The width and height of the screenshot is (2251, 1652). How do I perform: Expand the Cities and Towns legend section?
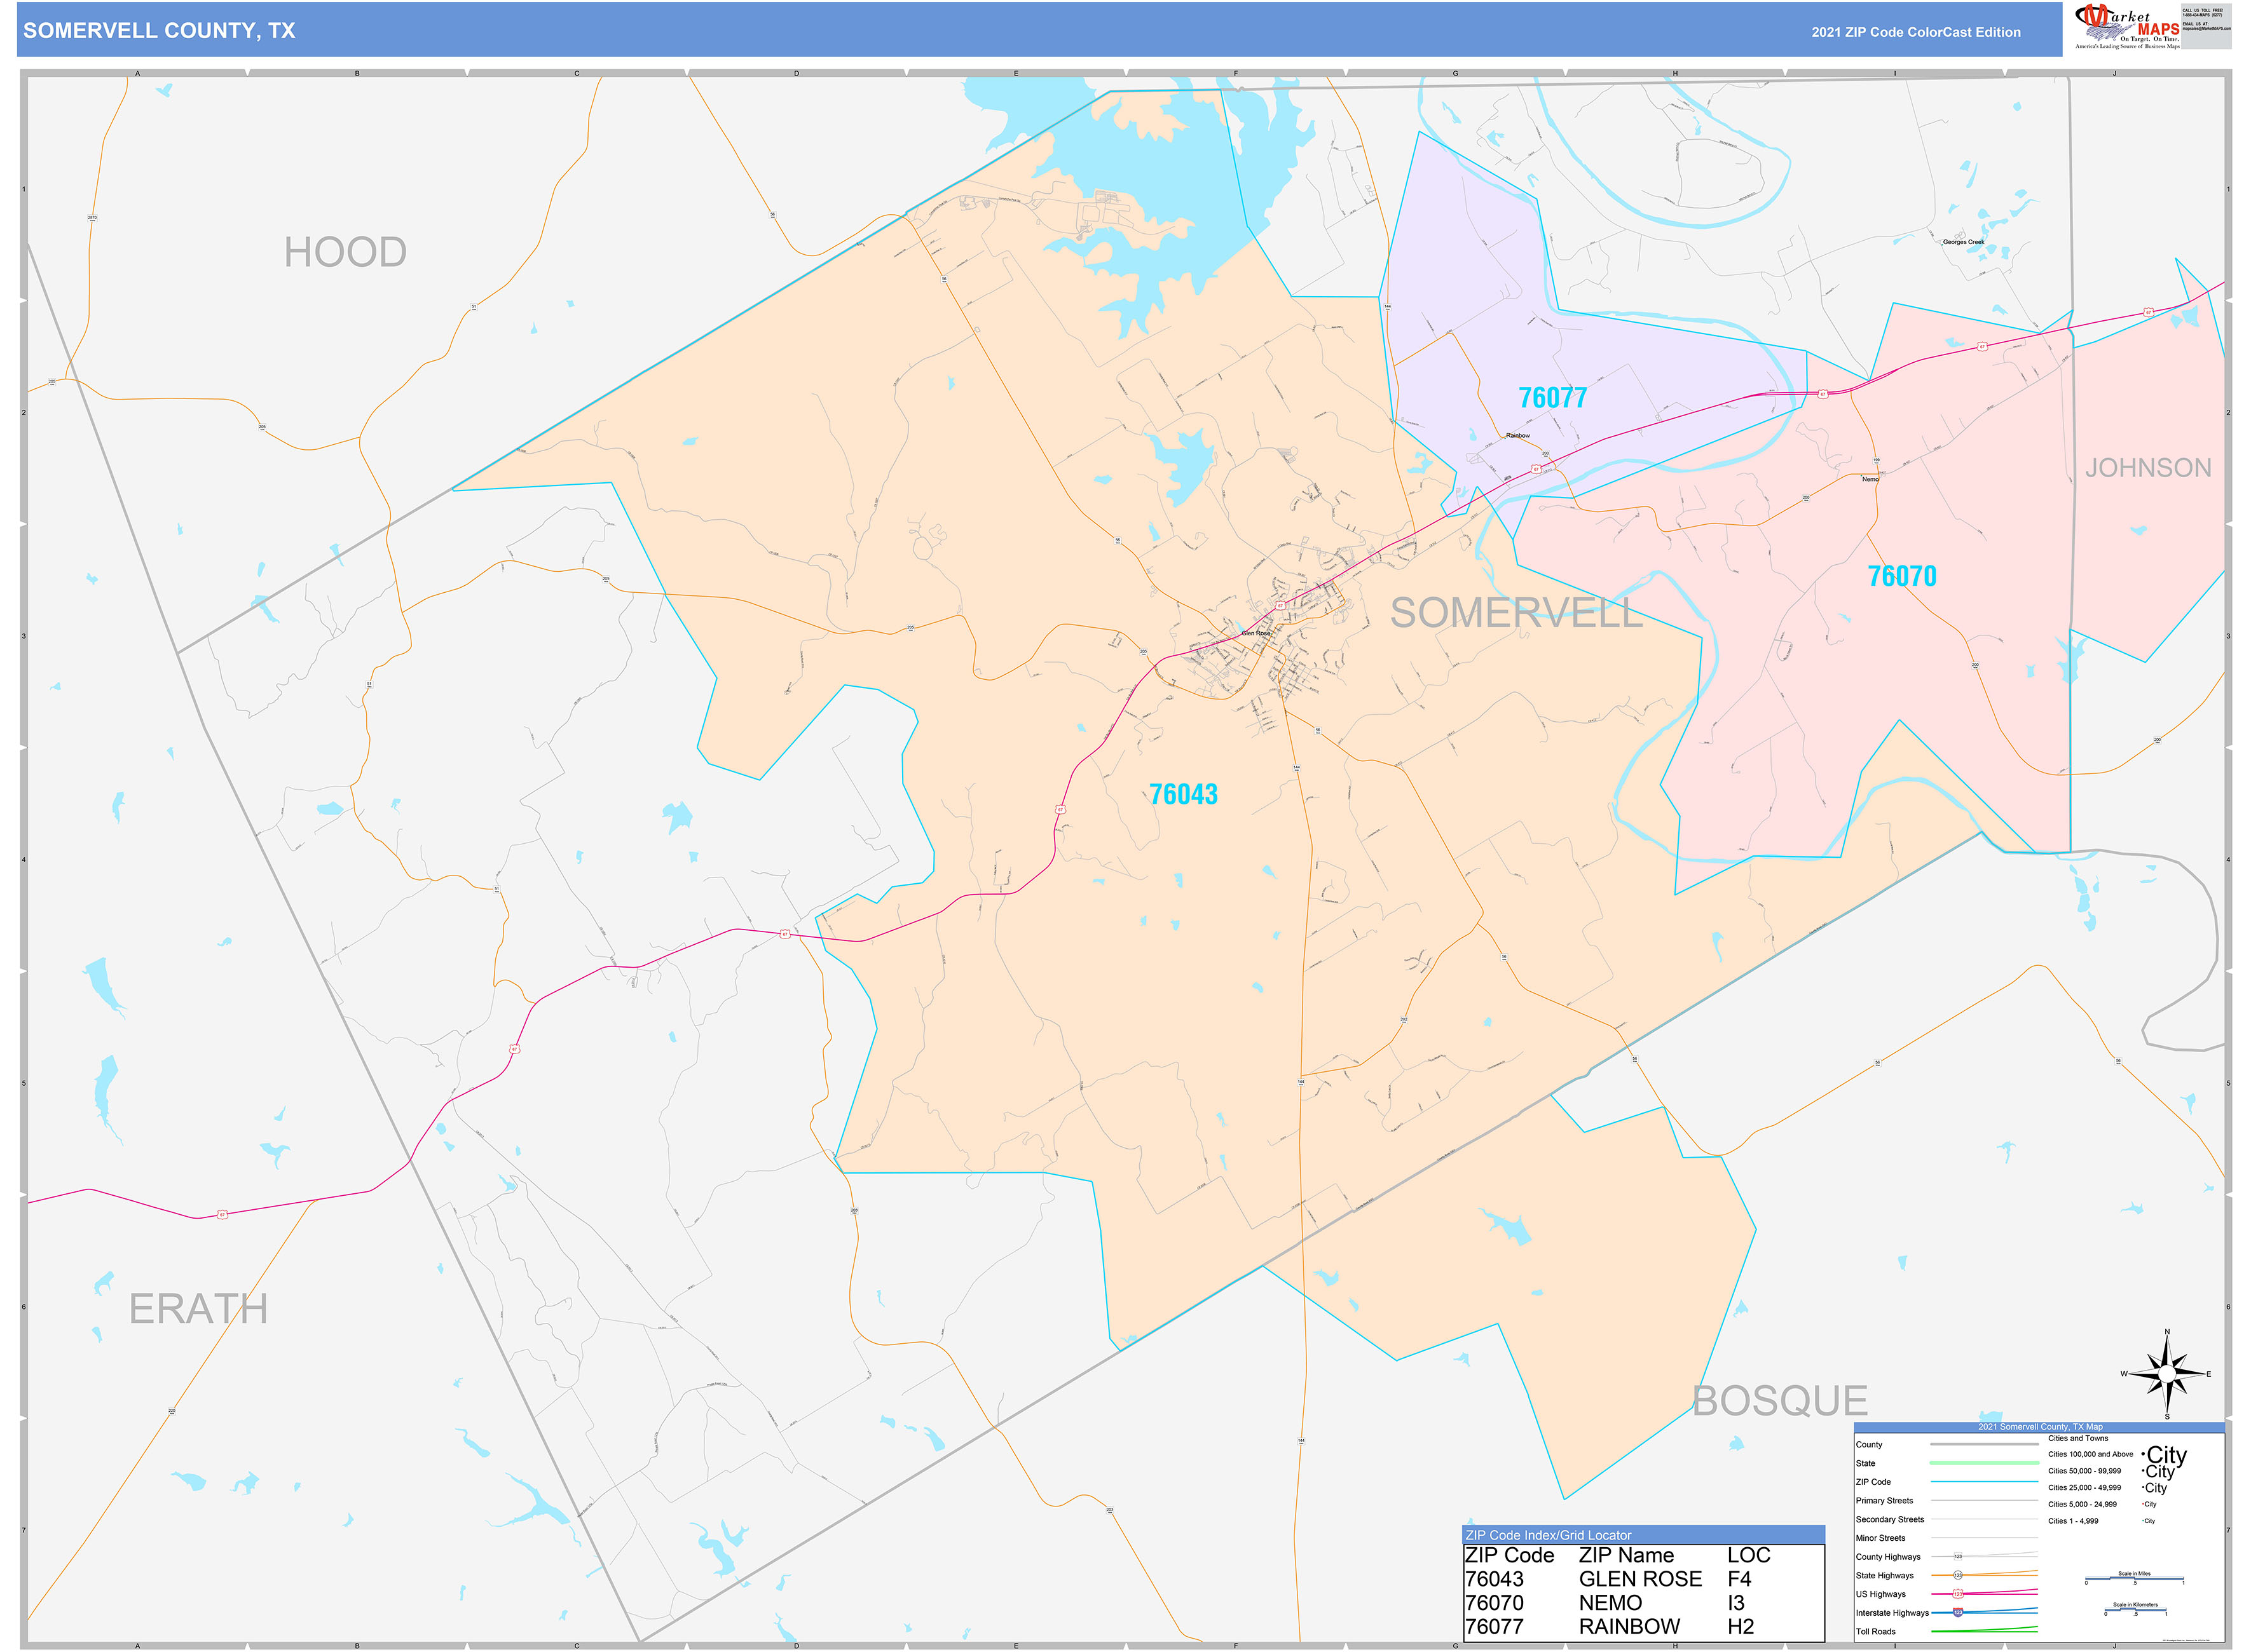point(2079,1438)
